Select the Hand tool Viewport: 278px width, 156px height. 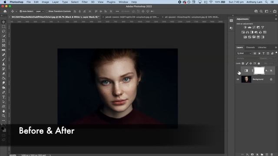(x=3, y=111)
